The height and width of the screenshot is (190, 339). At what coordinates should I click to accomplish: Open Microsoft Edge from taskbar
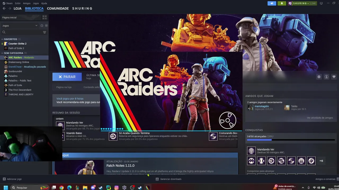69,188
